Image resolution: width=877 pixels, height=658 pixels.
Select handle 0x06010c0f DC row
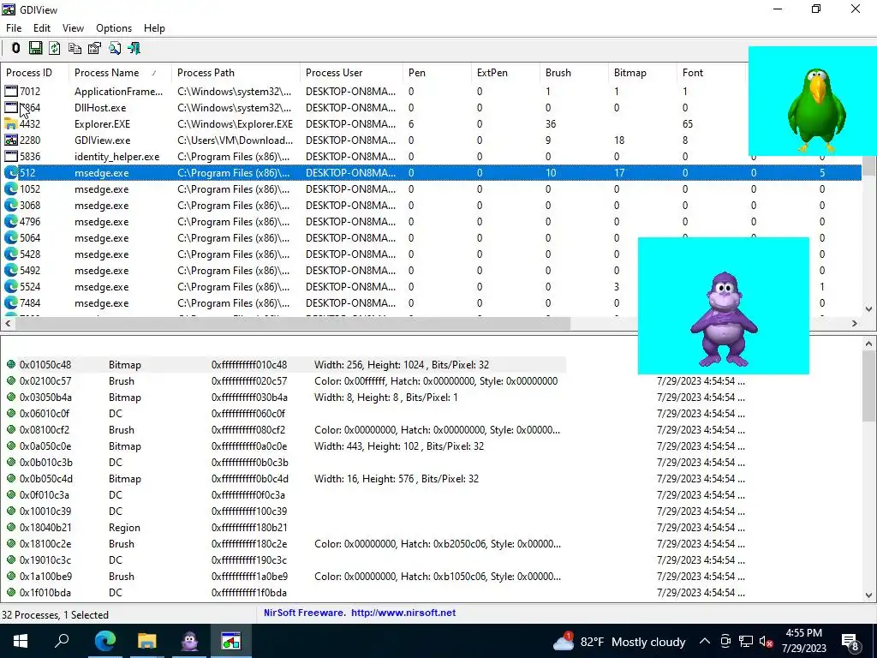(x=431, y=414)
